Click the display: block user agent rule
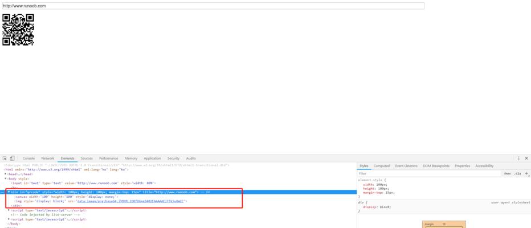This screenshot has height=228, width=531. click(377, 207)
